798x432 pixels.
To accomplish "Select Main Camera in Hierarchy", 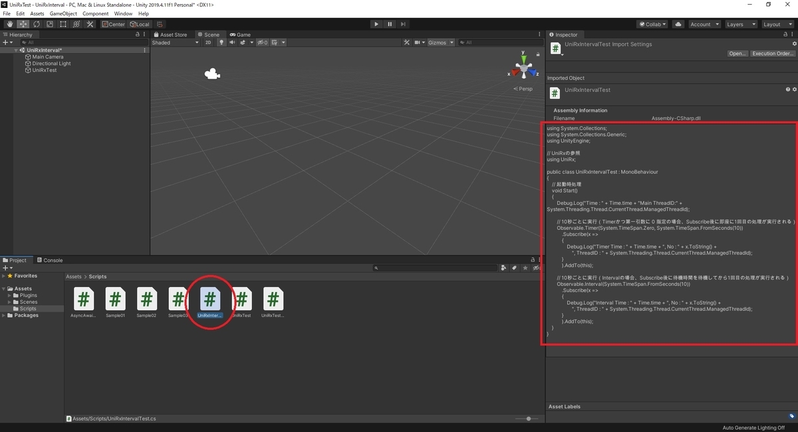I will 48,57.
